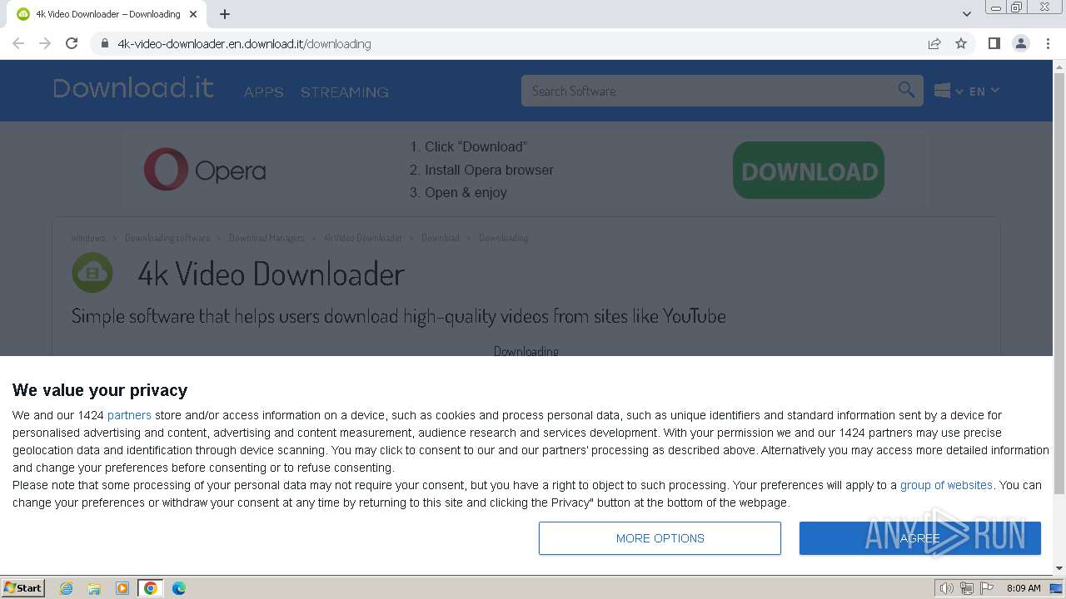Image resolution: width=1066 pixels, height=599 pixels.
Task: Open the Chrome profile avatar
Action: [1020, 43]
